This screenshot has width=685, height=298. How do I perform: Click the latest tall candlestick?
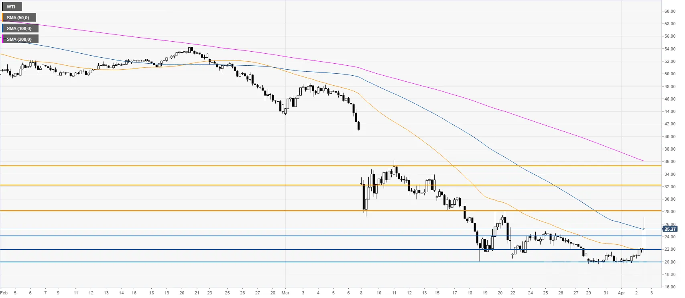[x=644, y=236]
